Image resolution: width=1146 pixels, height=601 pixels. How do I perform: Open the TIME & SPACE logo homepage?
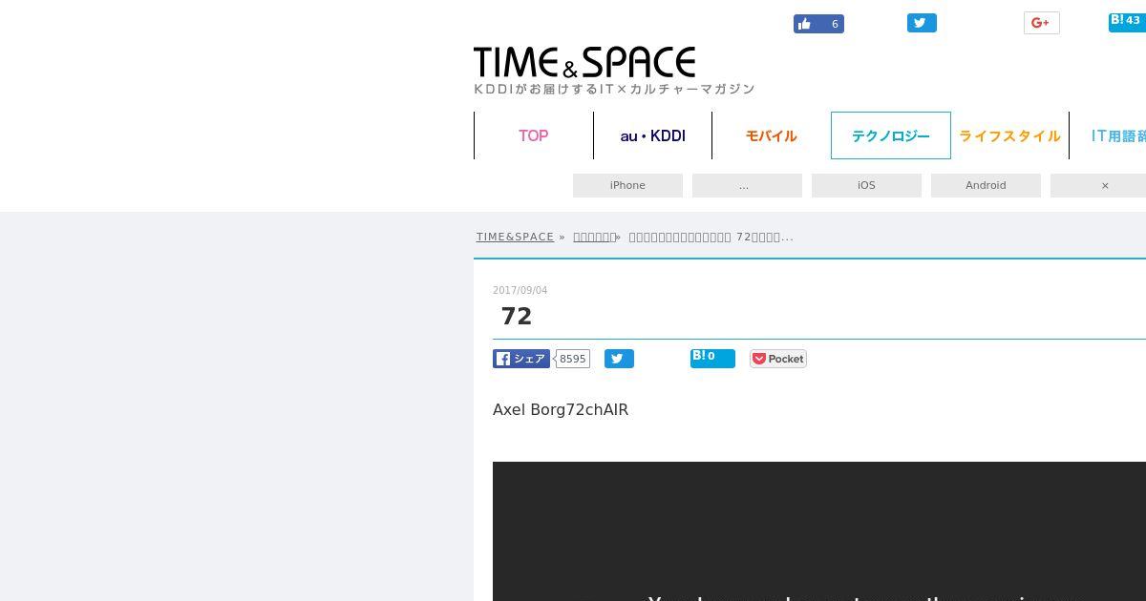tap(584, 63)
